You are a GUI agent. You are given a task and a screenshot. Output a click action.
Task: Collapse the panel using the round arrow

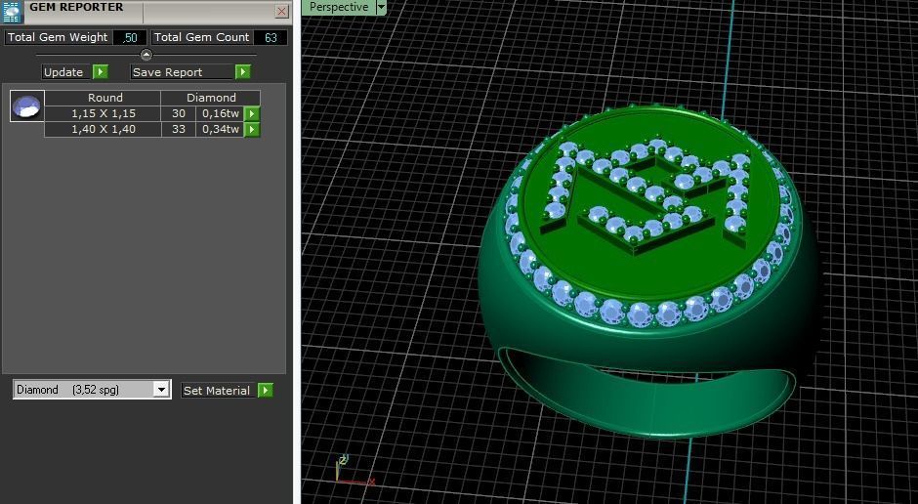[x=146, y=55]
